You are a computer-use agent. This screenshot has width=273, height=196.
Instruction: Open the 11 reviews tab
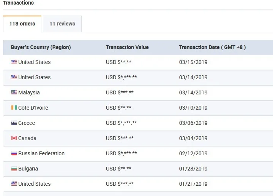coord(62,24)
